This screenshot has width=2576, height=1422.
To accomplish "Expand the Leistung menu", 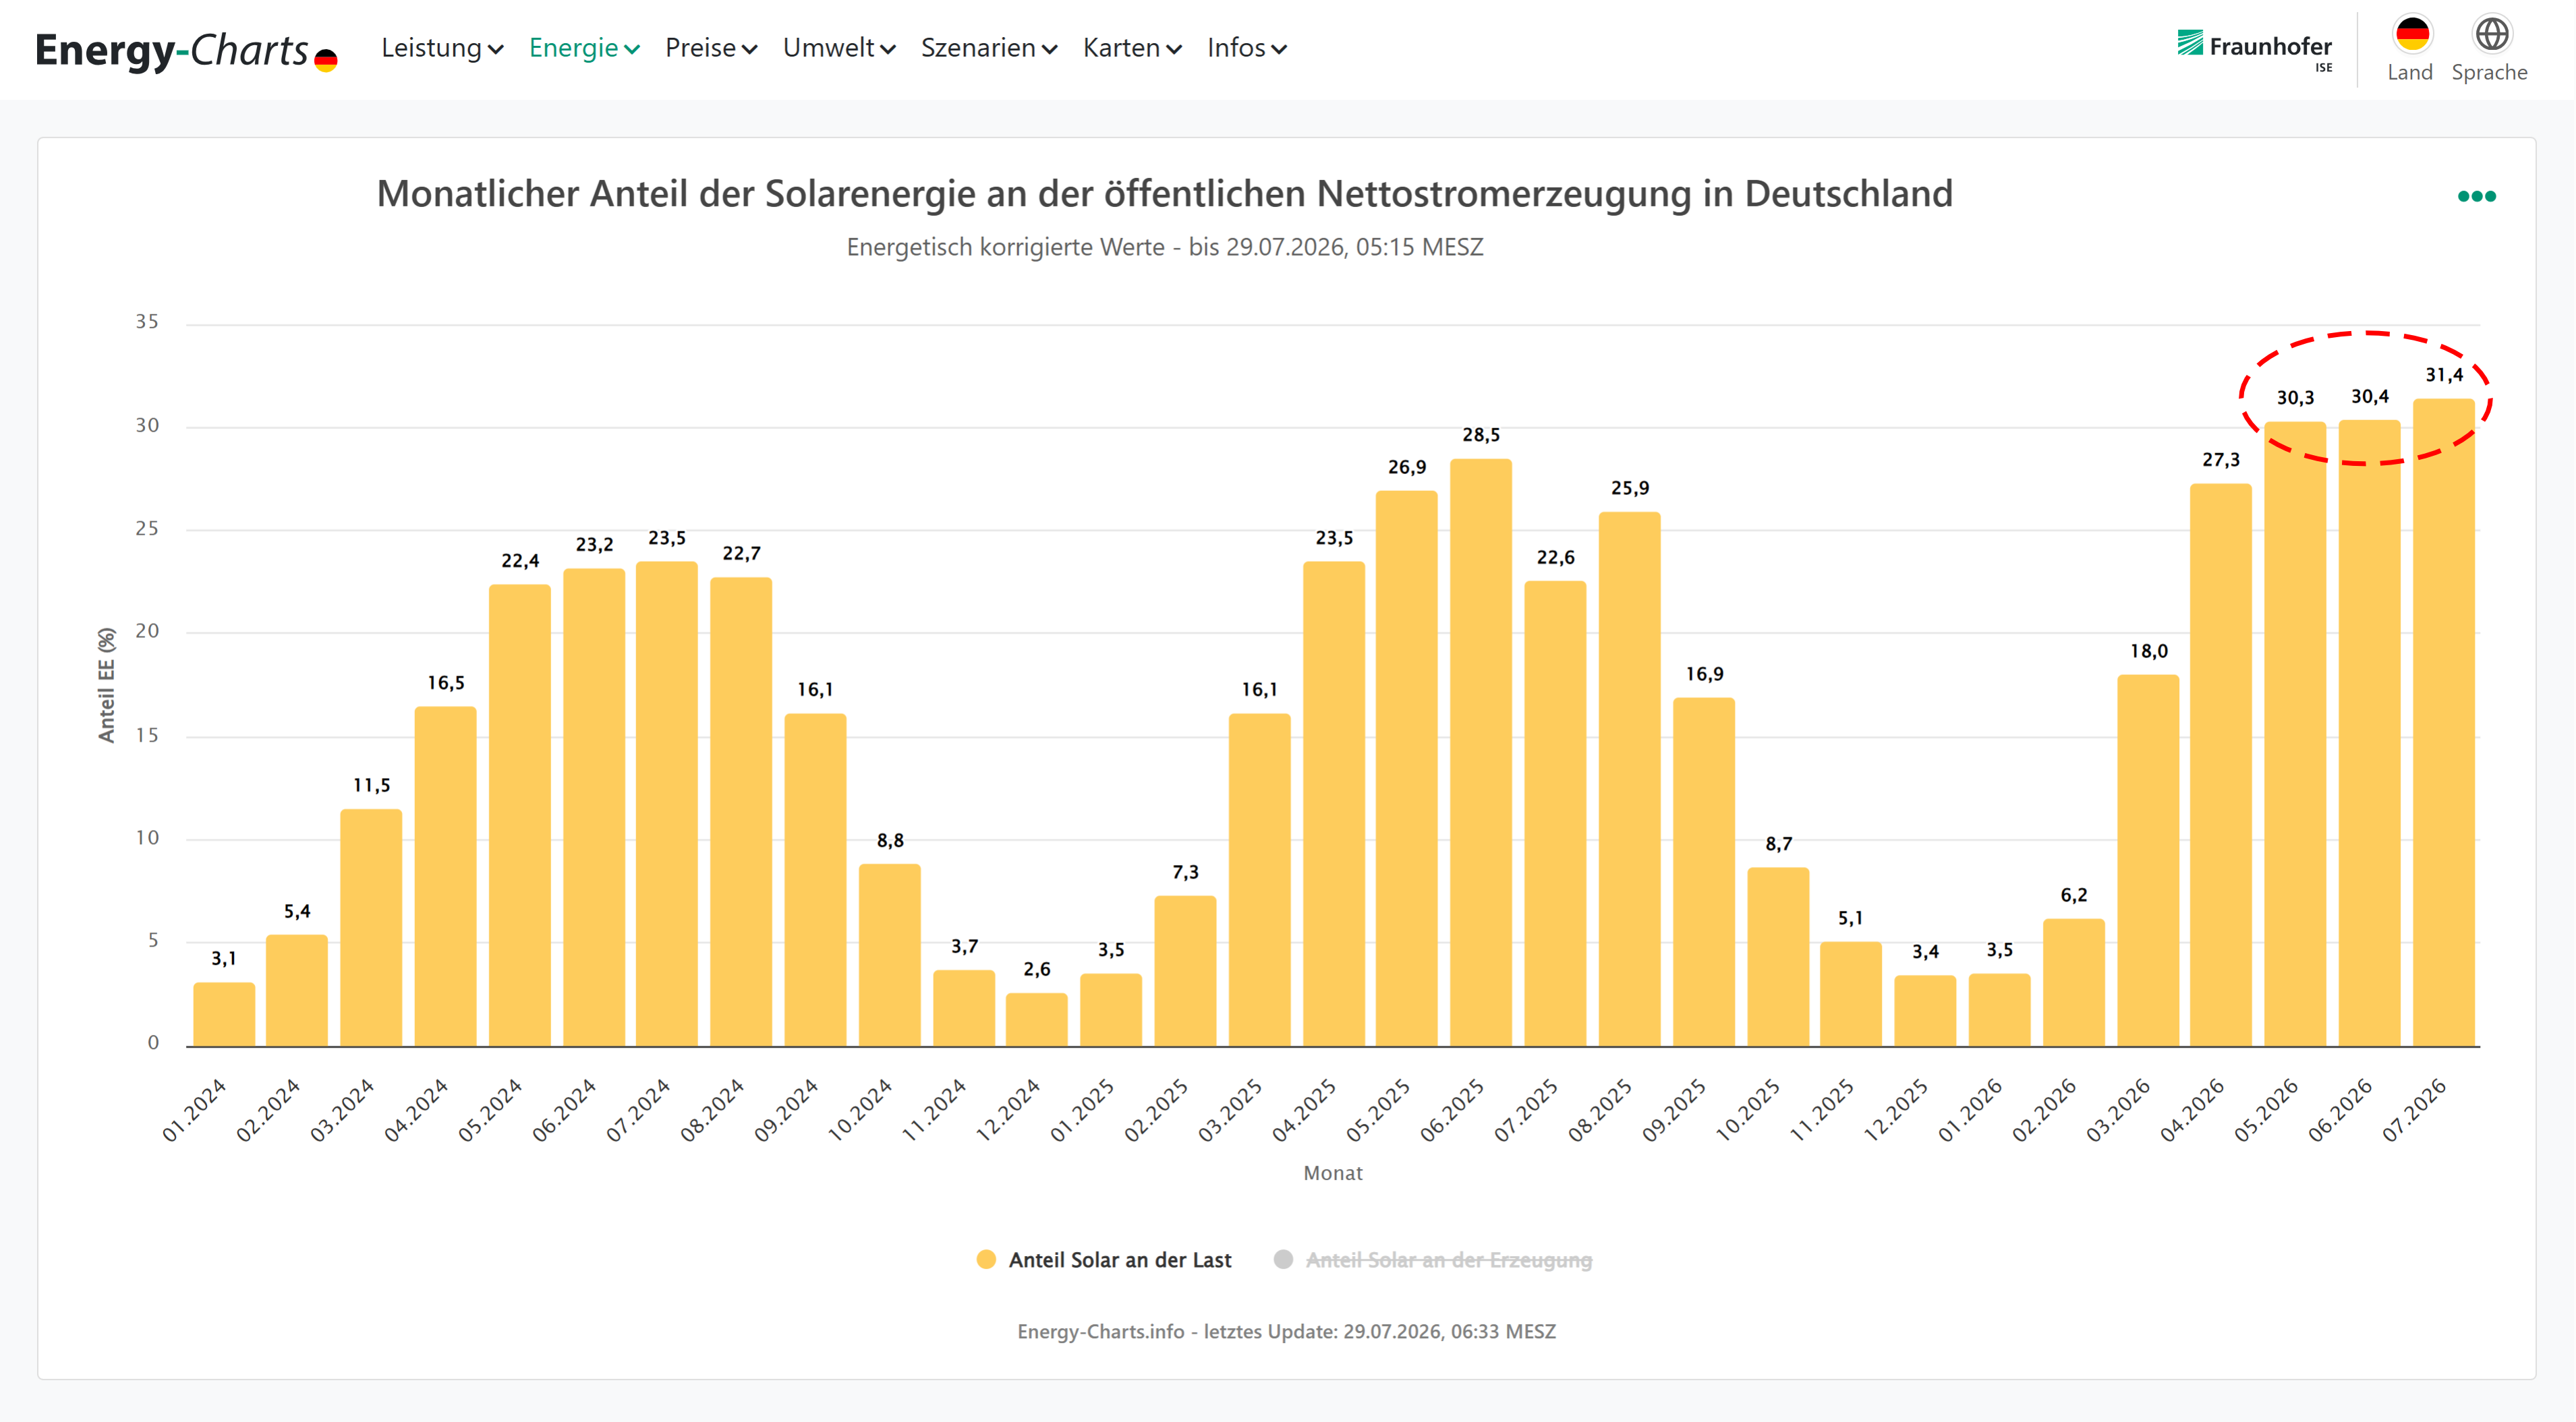I will 442,48.
